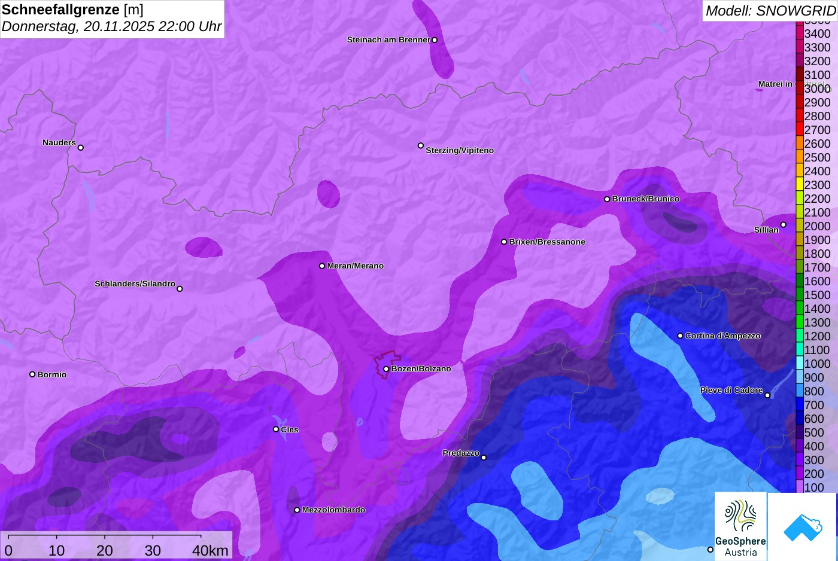Click the legend value 800
The width and height of the screenshot is (838, 561).
[x=814, y=391]
